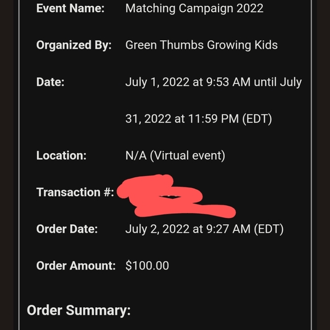Select the $100.00 order amount
330x330 pixels.
(x=147, y=266)
